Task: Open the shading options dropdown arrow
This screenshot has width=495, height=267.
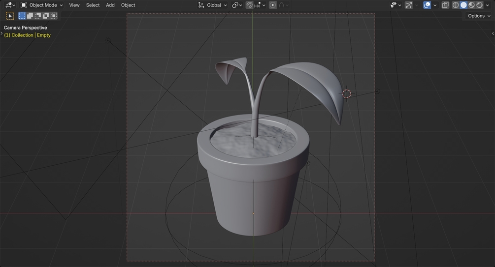Action: (x=488, y=5)
